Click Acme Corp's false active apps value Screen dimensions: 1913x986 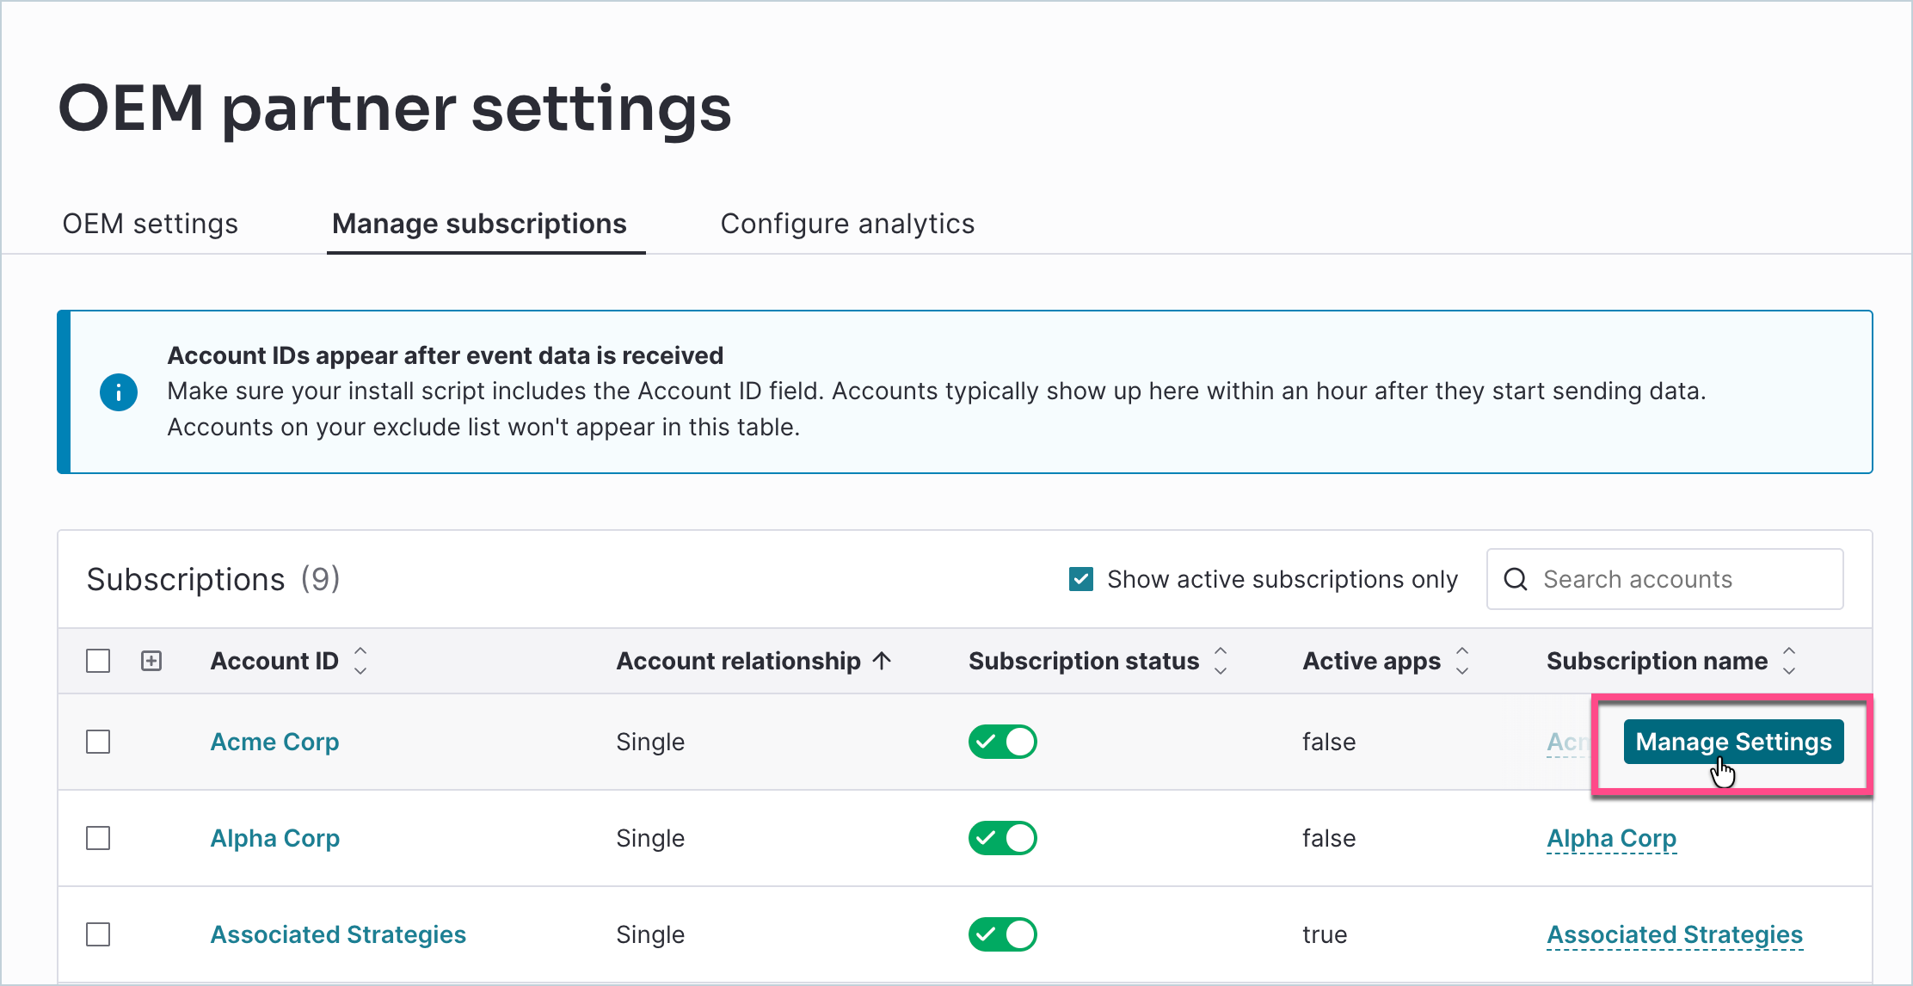pyautogui.click(x=1329, y=742)
